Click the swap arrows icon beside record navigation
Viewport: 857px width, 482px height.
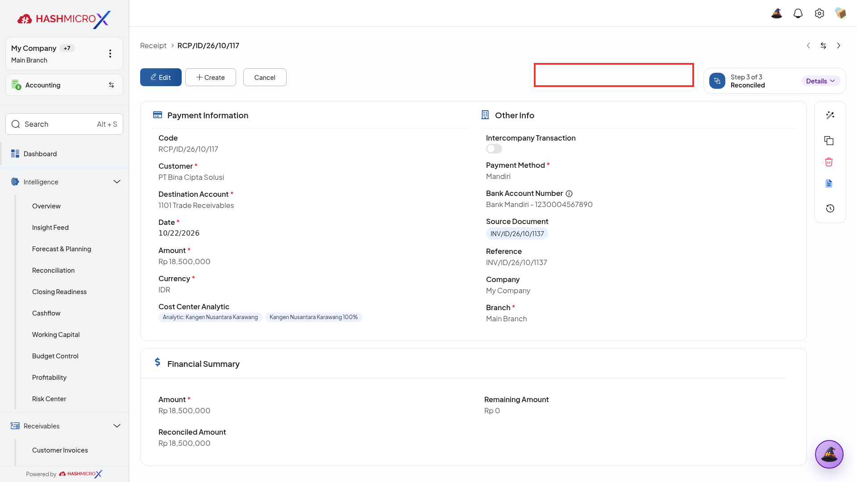pyautogui.click(x=824, y=46)
